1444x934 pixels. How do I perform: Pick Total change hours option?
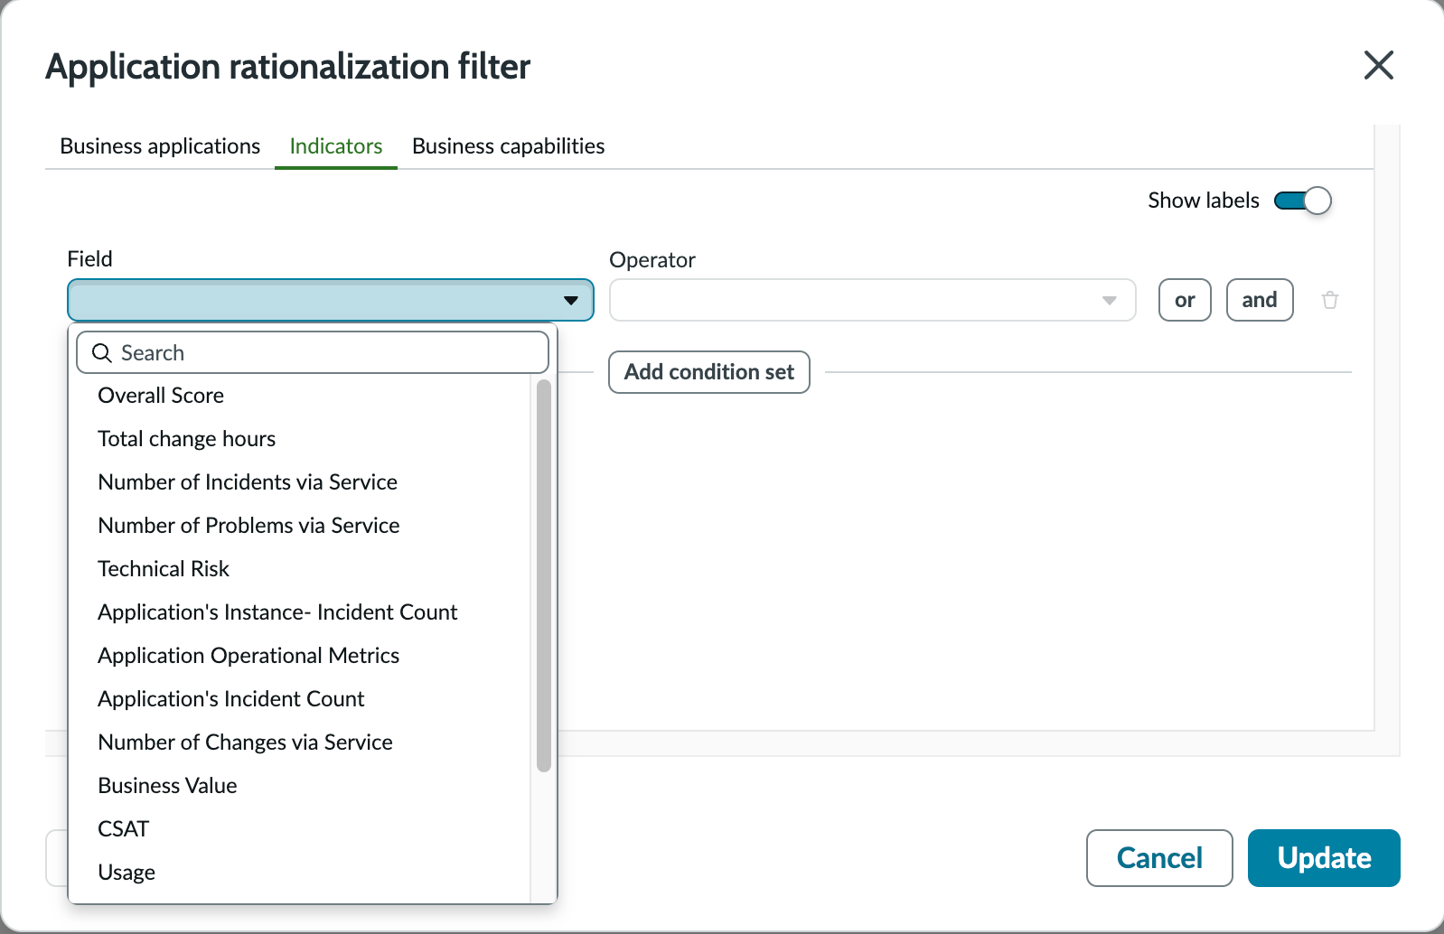(300, 439)
